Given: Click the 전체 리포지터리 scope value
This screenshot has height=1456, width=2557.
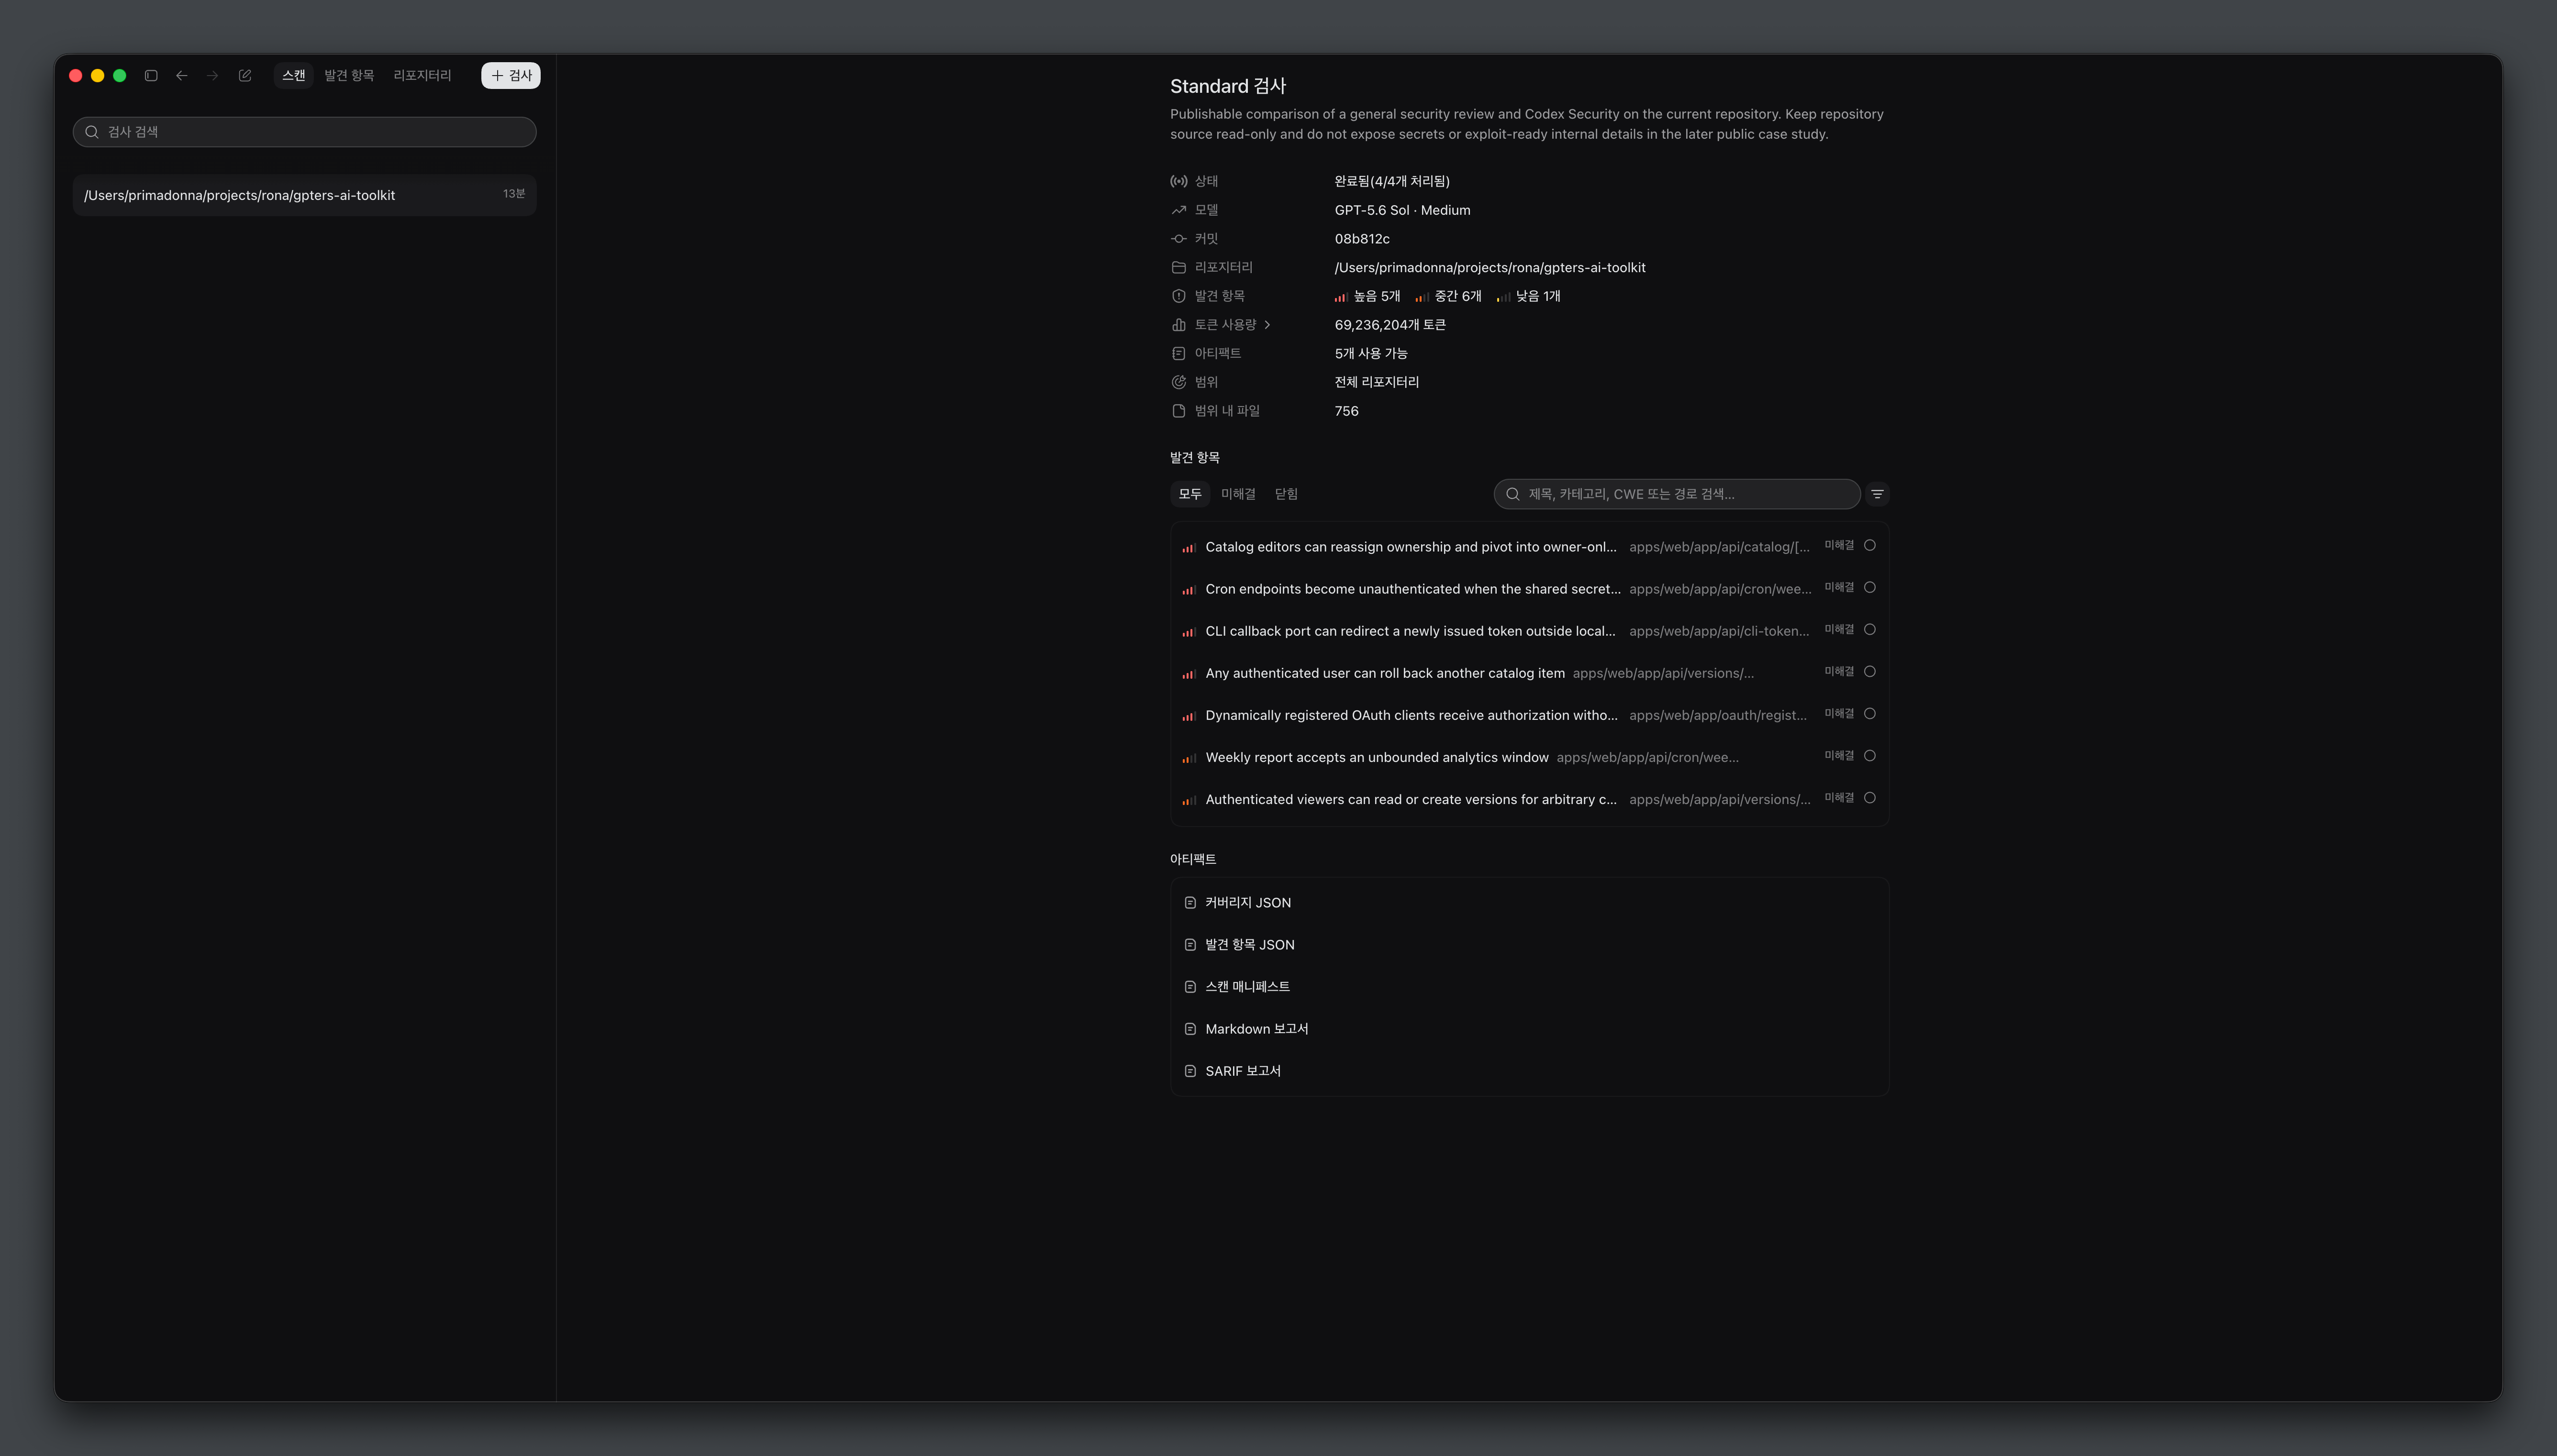Looking at the screenshot, I should [1377, 382].
